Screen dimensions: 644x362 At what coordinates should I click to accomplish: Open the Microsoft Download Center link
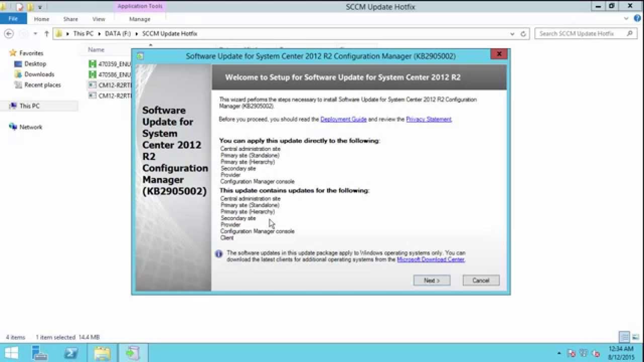431,259
